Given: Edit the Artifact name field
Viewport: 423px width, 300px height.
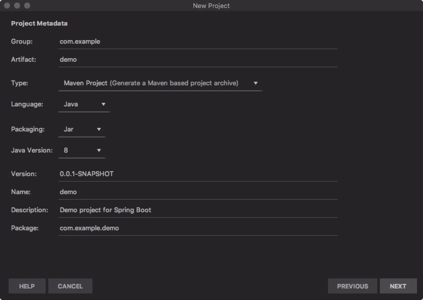Looking at the screenshot, I should tap(197, 60).
